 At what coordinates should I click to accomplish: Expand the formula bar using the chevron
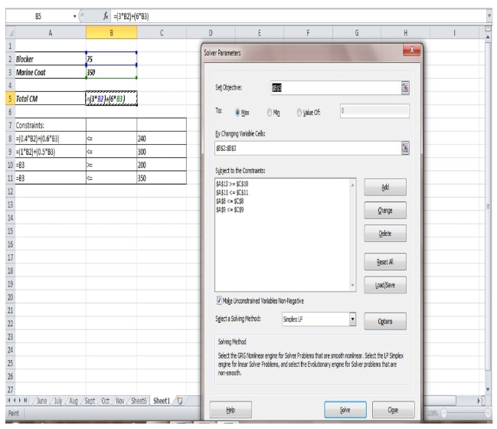click(x=490, y=15)
